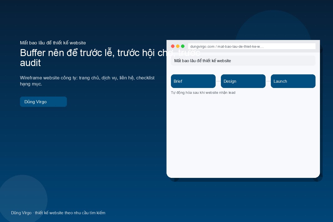The image size is (333, 222).
Task: Click the yellow minimize dot in mockup browser
Action: [x=178, y=46]
